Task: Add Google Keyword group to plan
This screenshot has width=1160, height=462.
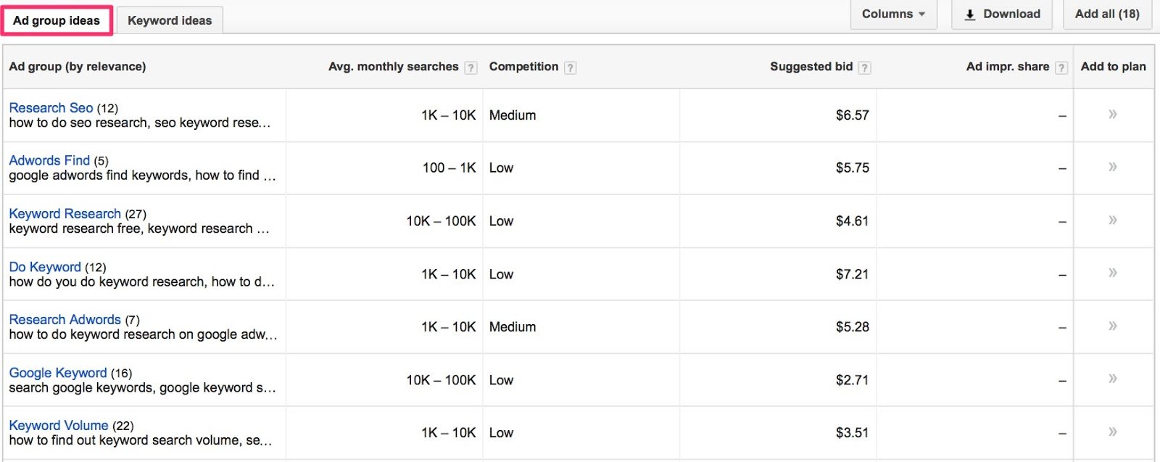Action: (1113, 379)
